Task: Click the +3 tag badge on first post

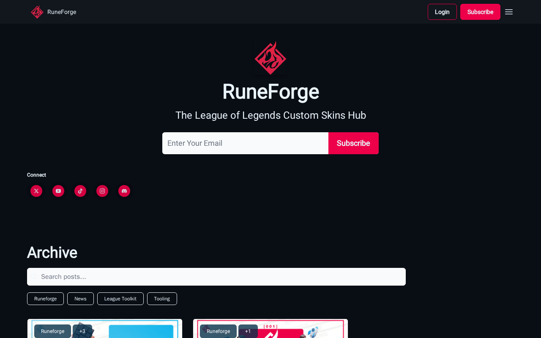Action: tap(82, 331)
